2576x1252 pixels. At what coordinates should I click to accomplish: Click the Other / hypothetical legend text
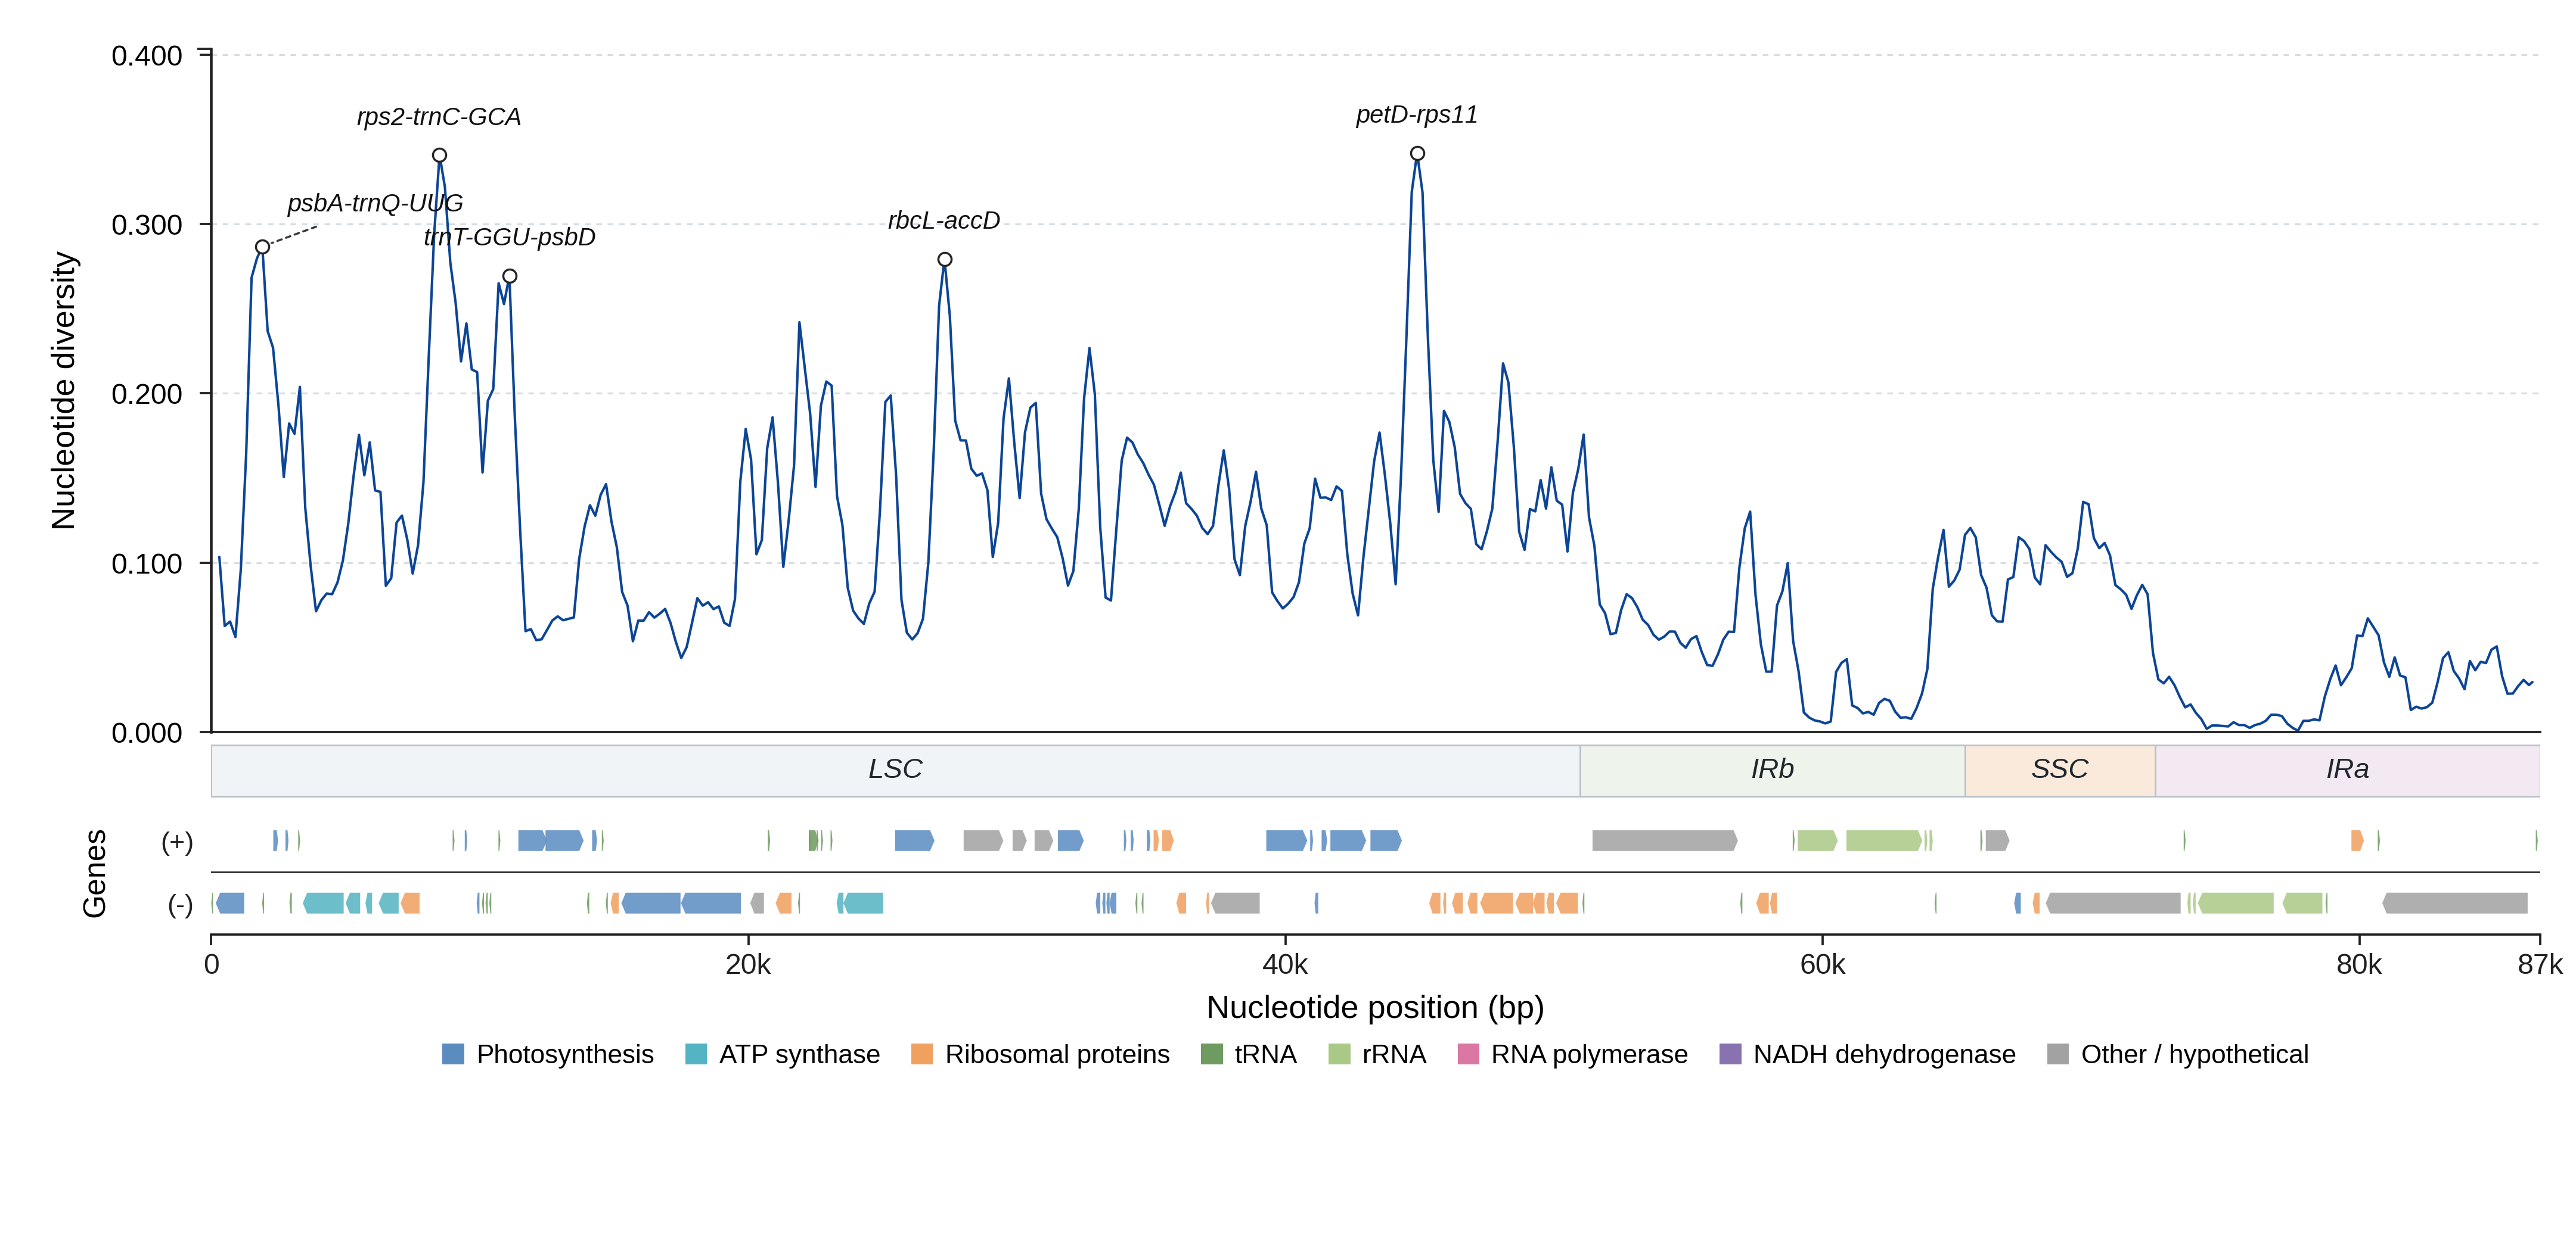[x=2195, y=1054]
